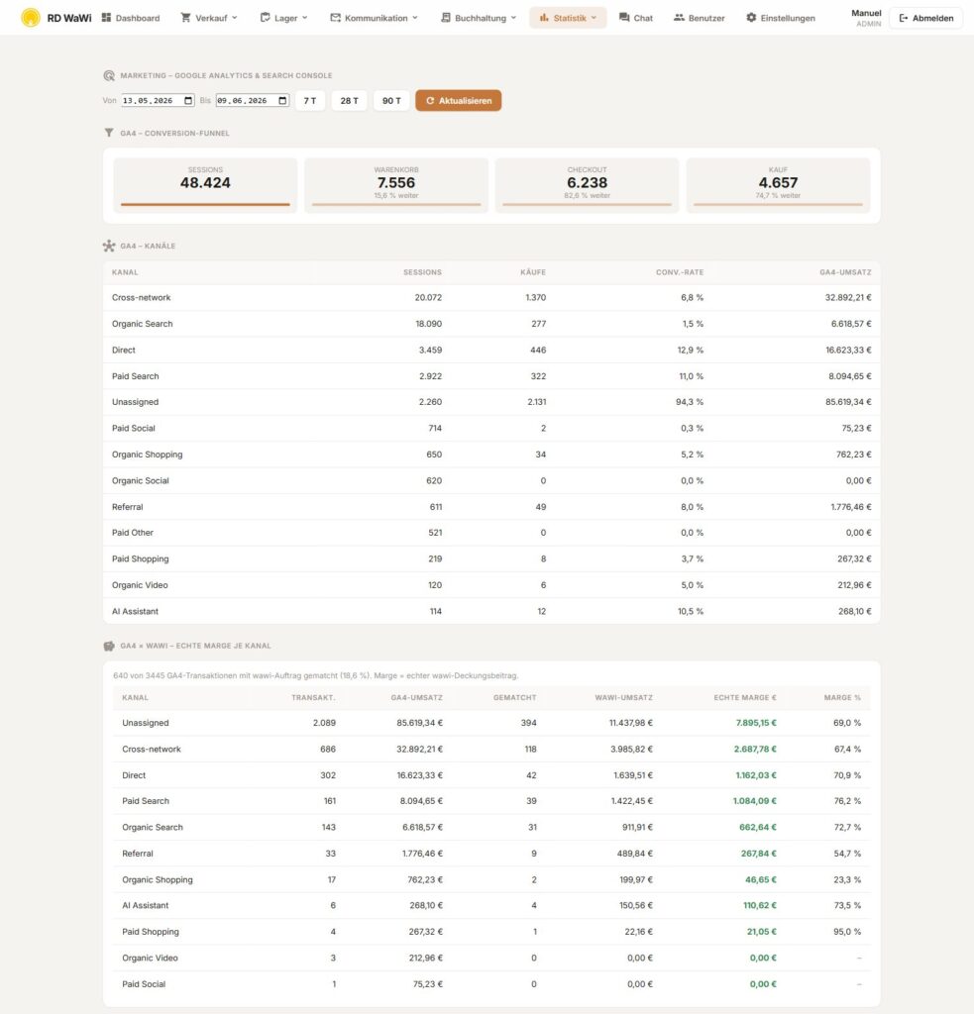Click Abmelden to log out
The height and width of the screenshot is (1014, 974).
click(x=926, y=18)
